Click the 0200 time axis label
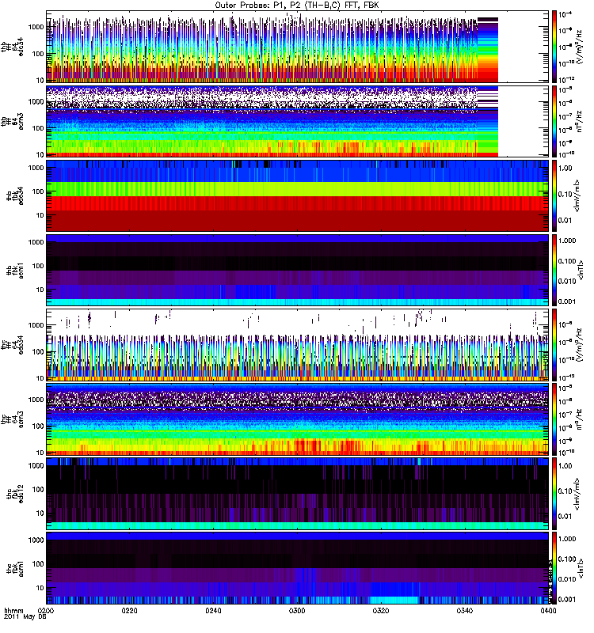The image size is (594, 633). tap(47, 612)
